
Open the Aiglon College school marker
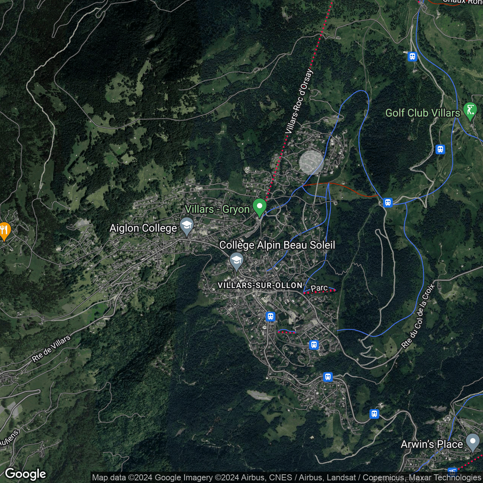pyautogui.click(x=186, y=226)
